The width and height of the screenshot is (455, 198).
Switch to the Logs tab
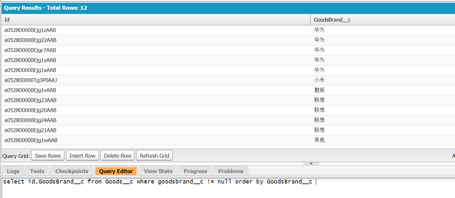pos(13,171)
